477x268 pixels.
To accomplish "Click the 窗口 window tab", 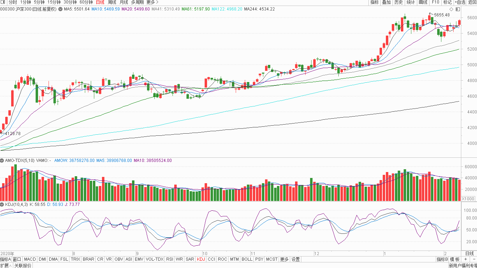I will pos(17,259).
